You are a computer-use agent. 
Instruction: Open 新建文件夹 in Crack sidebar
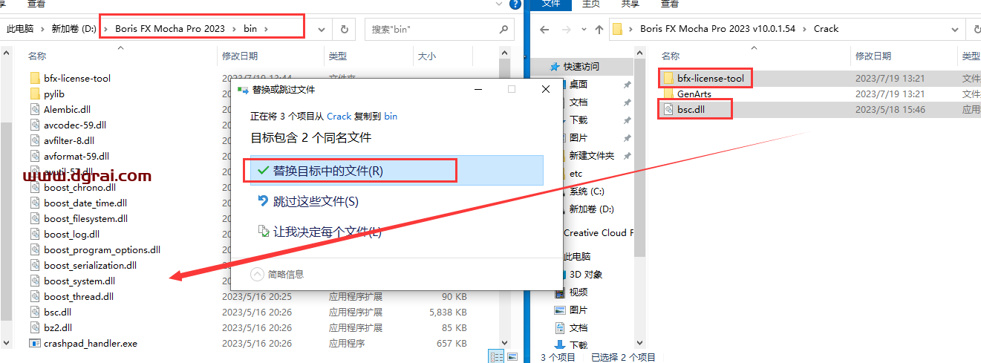(x=591, y=155)
